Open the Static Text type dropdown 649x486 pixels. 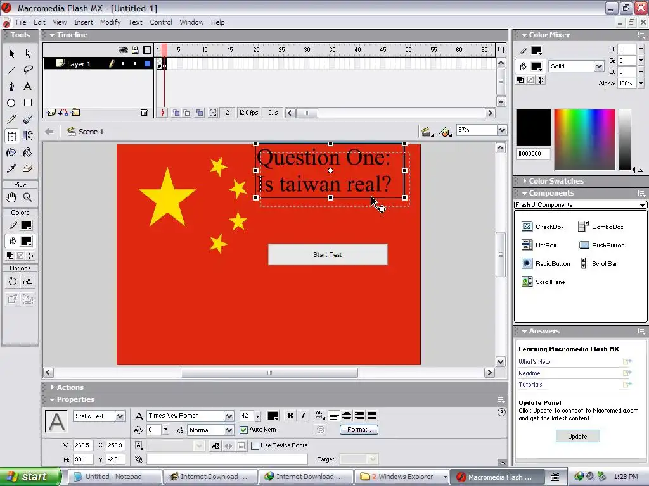coord(120,416)
